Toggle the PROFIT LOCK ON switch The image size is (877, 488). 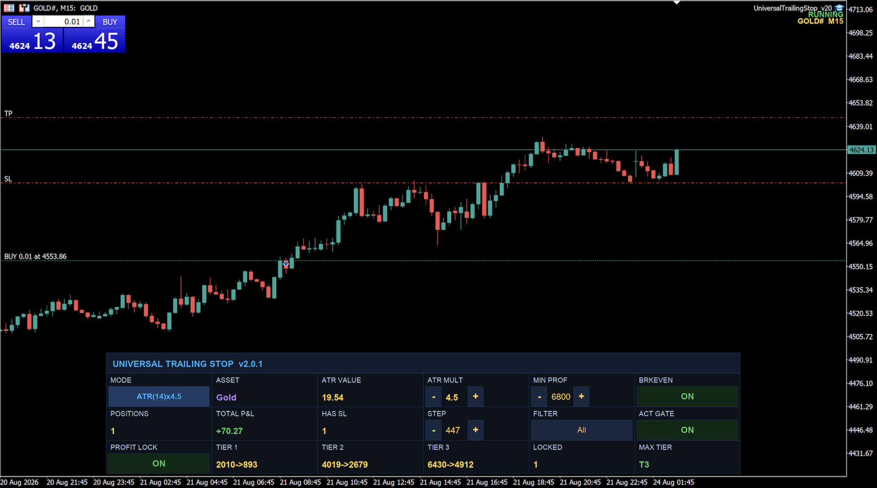(x=158, y=463)
